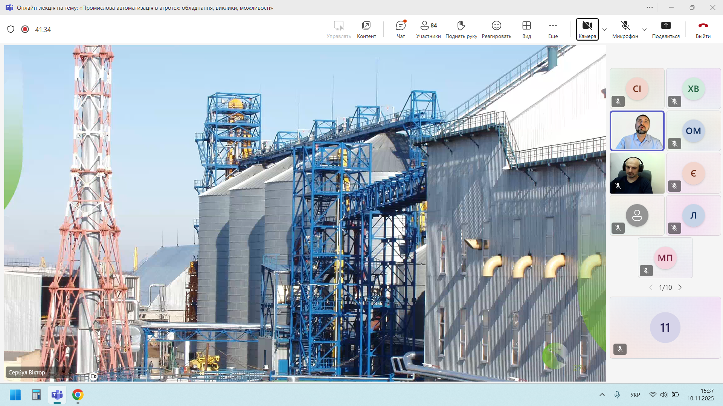Viewport: 723px width, 406px height.
Task: Click the red recording indicator
Action: coord(25,29)
